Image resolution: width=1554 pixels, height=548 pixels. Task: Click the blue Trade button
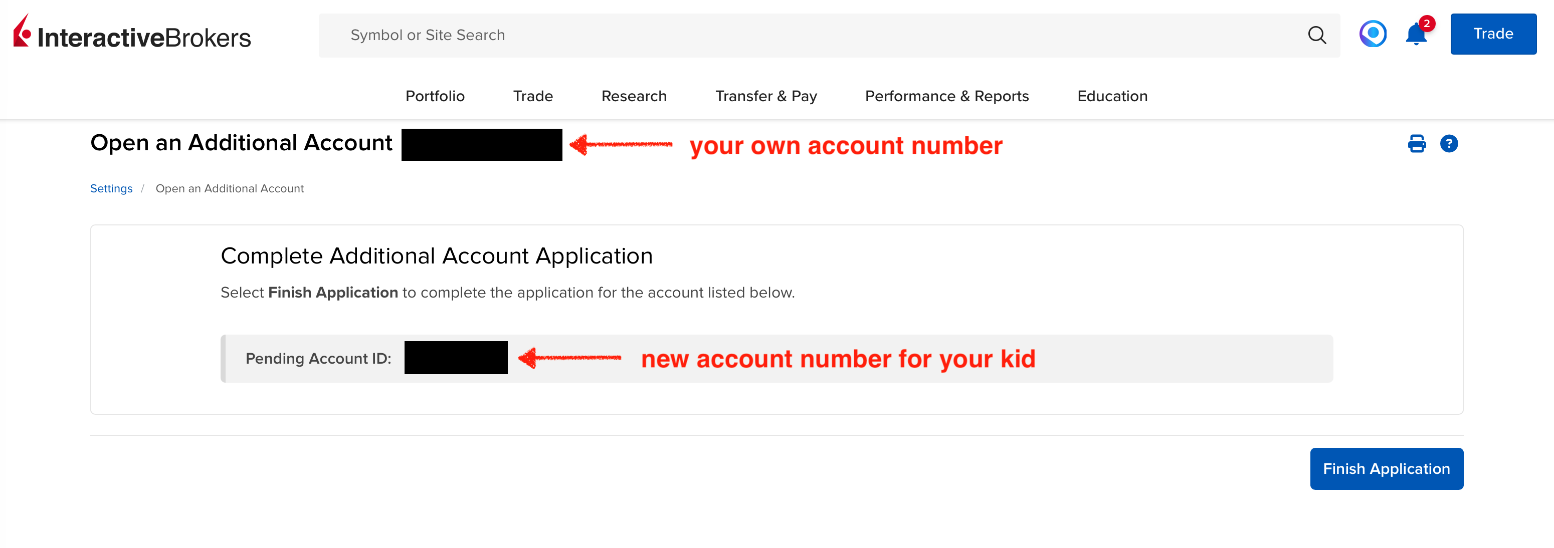pyautogui.click(x=1492, y=35)
